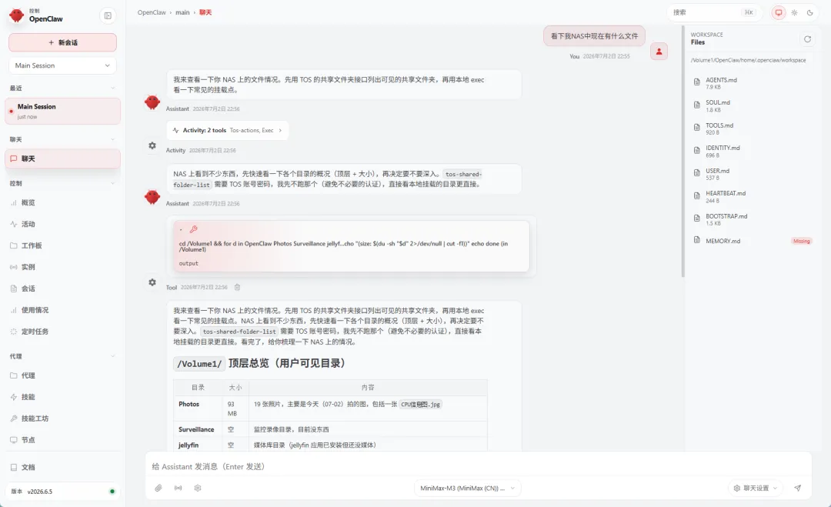Open the IDENTITY.md file
Screen dimensions: 831x507
coord(753,151)
